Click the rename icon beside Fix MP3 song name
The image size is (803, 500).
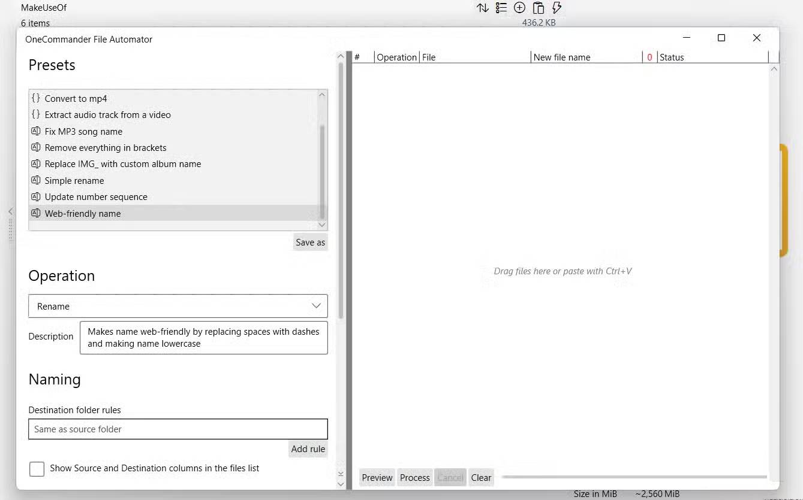[36, 131]
